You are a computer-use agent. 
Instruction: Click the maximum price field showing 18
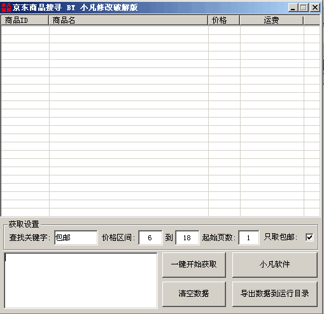[x=187, y=238]
